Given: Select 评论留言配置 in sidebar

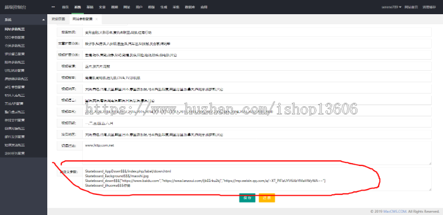Looking at the screenshot, I should 15,54.
